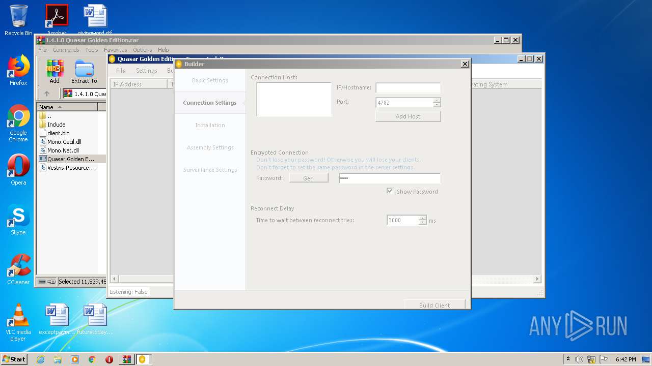Screen dimensions: 652x366
Task: Close the Builder dialog
Action: click(x=465, y=64)
